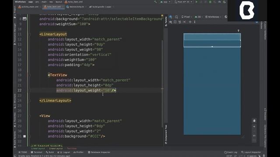Click the line number 22 in gutter

click(x=19, y=90)
